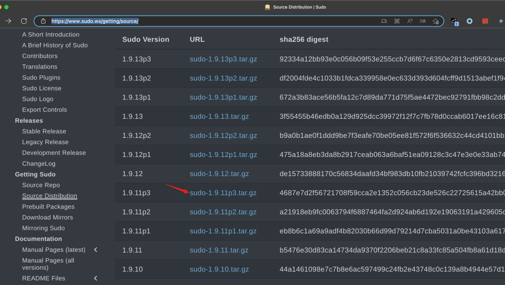The image size is (505, 285).
Task: View Sudo License page
Action: [42, 88]
